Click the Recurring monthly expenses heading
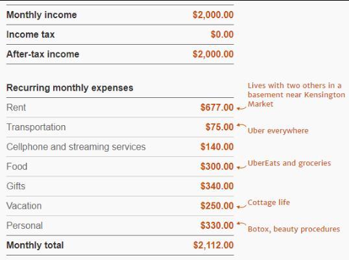349x260 pixels. 70,88
